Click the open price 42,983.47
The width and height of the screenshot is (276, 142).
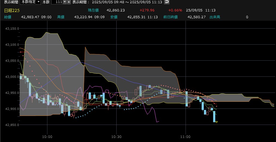click(30, 17)
